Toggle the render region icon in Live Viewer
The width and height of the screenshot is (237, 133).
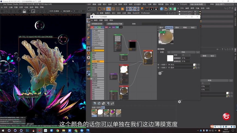coord(33,11)
